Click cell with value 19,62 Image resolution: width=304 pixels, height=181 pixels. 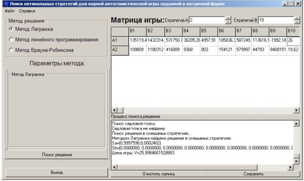(293, 50)
